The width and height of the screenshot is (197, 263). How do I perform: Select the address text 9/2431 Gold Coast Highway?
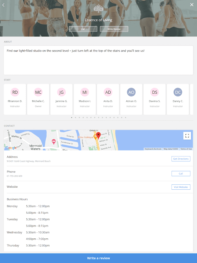29,161
